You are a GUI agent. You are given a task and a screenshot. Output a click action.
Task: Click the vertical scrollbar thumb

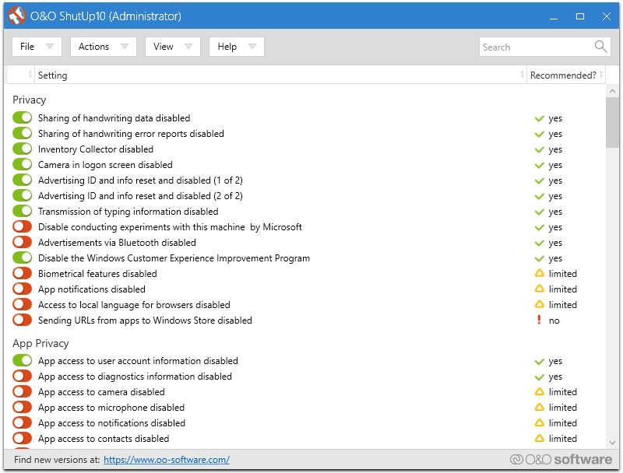[x=612, y=121]
